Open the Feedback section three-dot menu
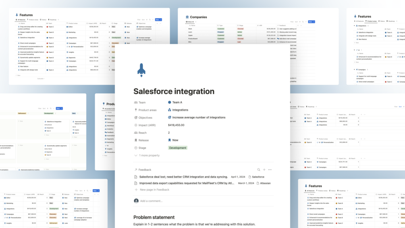Image resolution: width=405 pixels, height=228 pixels. point(270,170)
